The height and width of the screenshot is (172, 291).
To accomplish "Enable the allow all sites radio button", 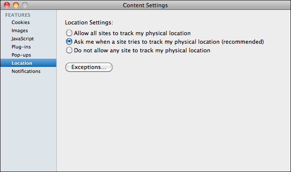I will [x=69, y=33].
